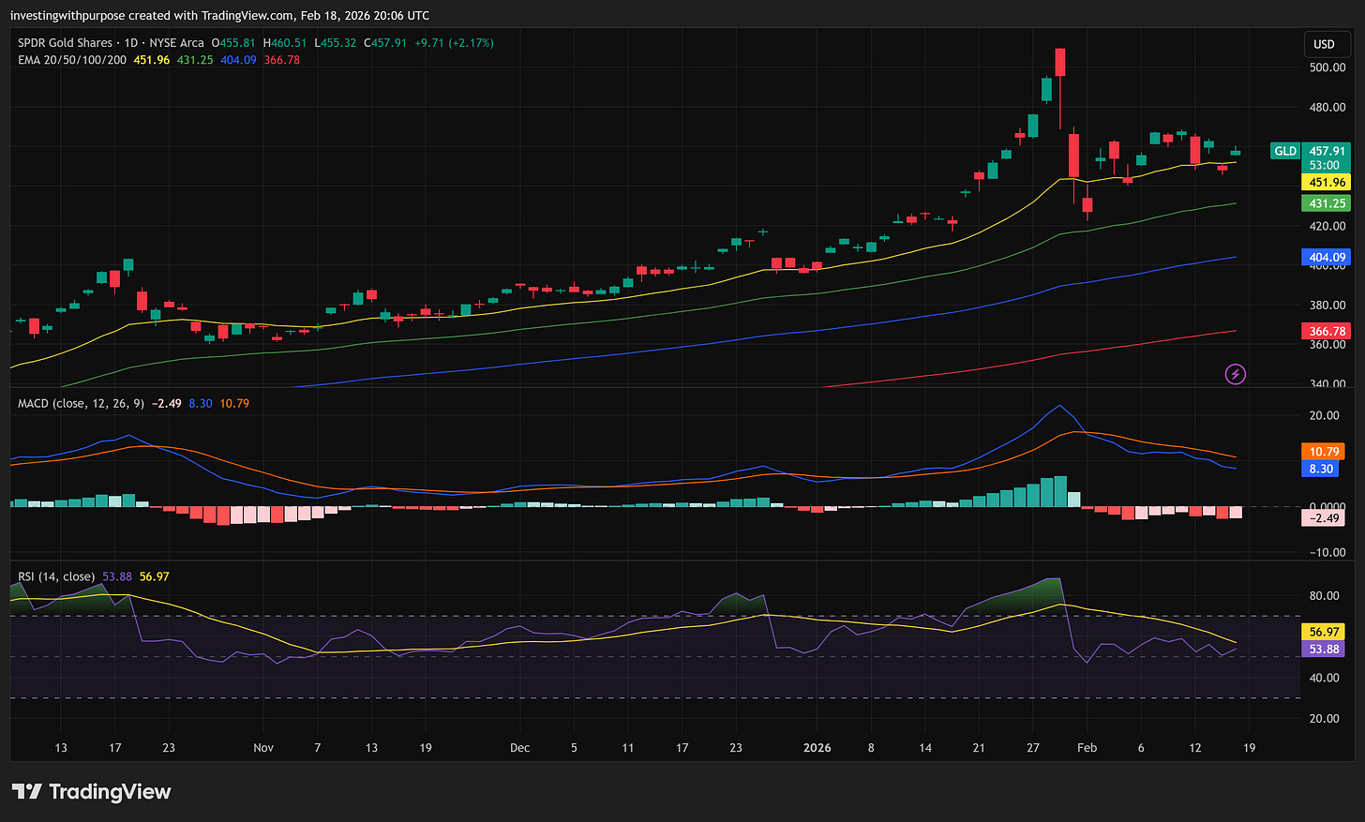
Task: Click the 360.00 price axis label
Action: pyautogui.click(x=1327, y=344)
